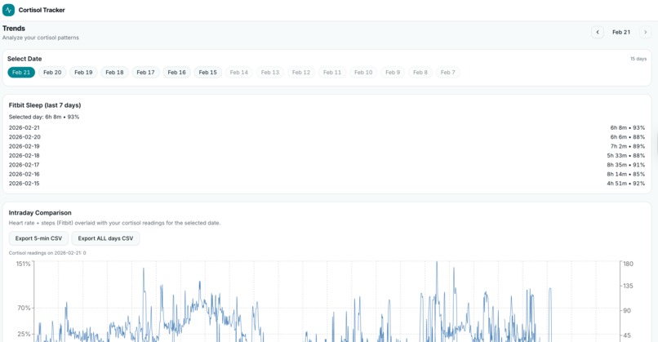Go to next day with right chevron
The height and width of the screenshot is (342, 658).
(x=646, y=32)
